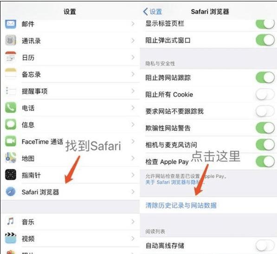
Task: Tap the Safari compass icon
Action: 11,192
